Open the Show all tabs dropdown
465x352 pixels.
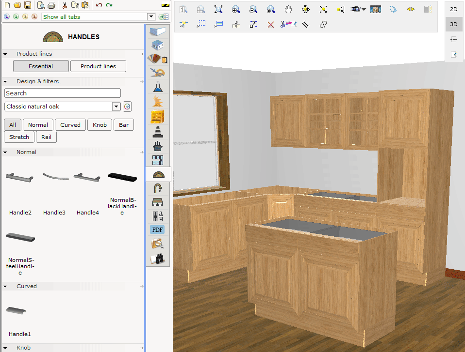[x=151, y=17]
